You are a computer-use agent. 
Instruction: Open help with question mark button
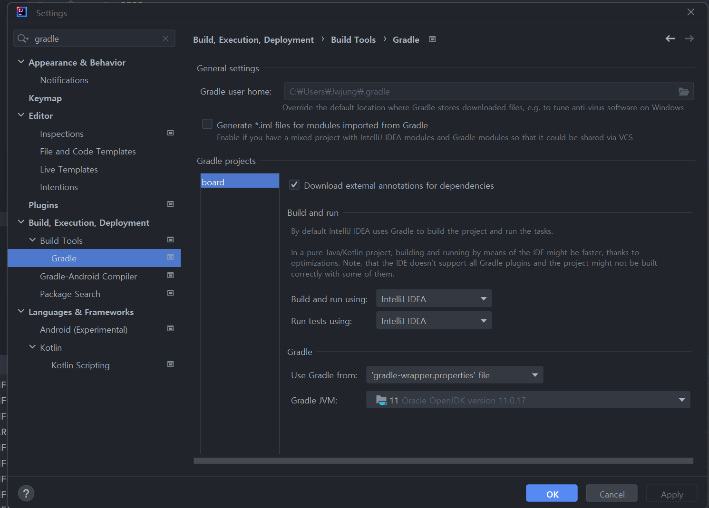tap(26, 493)
